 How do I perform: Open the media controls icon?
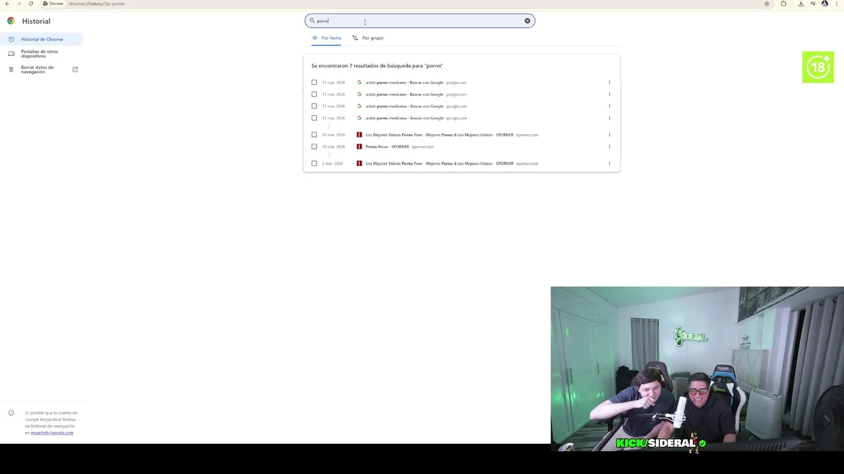(812, 3)
